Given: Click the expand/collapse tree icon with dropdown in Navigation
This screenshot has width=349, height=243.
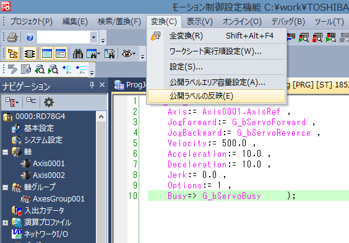Looking at the screenshot, I should (x=12, y=102).
